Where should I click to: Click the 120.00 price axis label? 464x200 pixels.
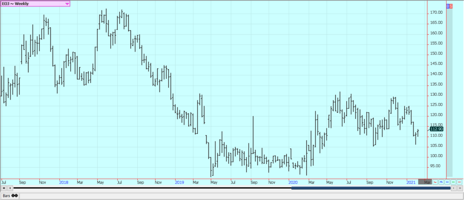[436, 115]
